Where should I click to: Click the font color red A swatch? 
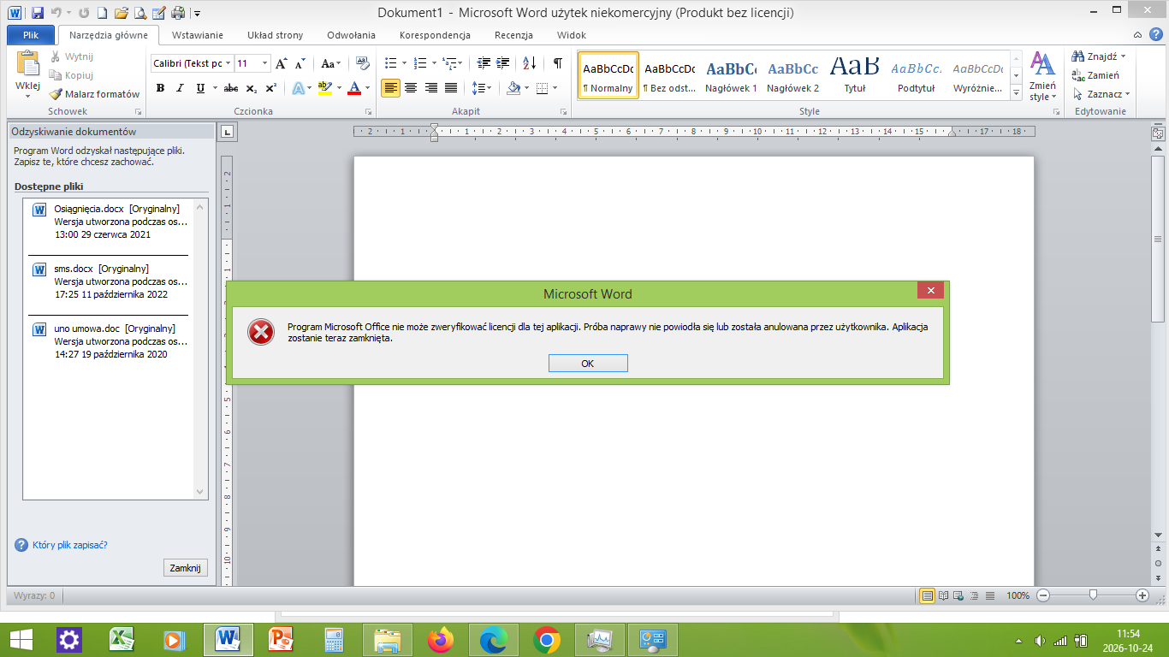(x=354, y=88)
